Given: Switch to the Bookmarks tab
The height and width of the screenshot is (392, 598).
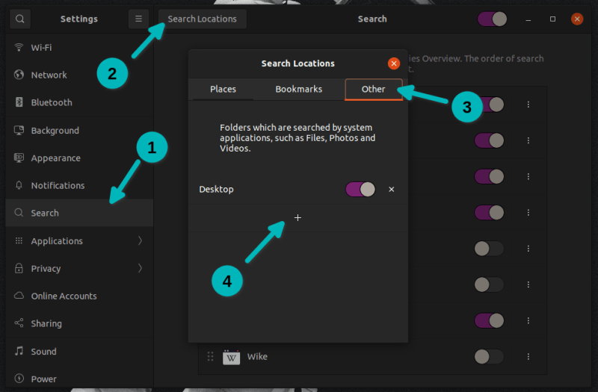Looking at the screenshot, I should pyautogui.click(x=298, y=89).
